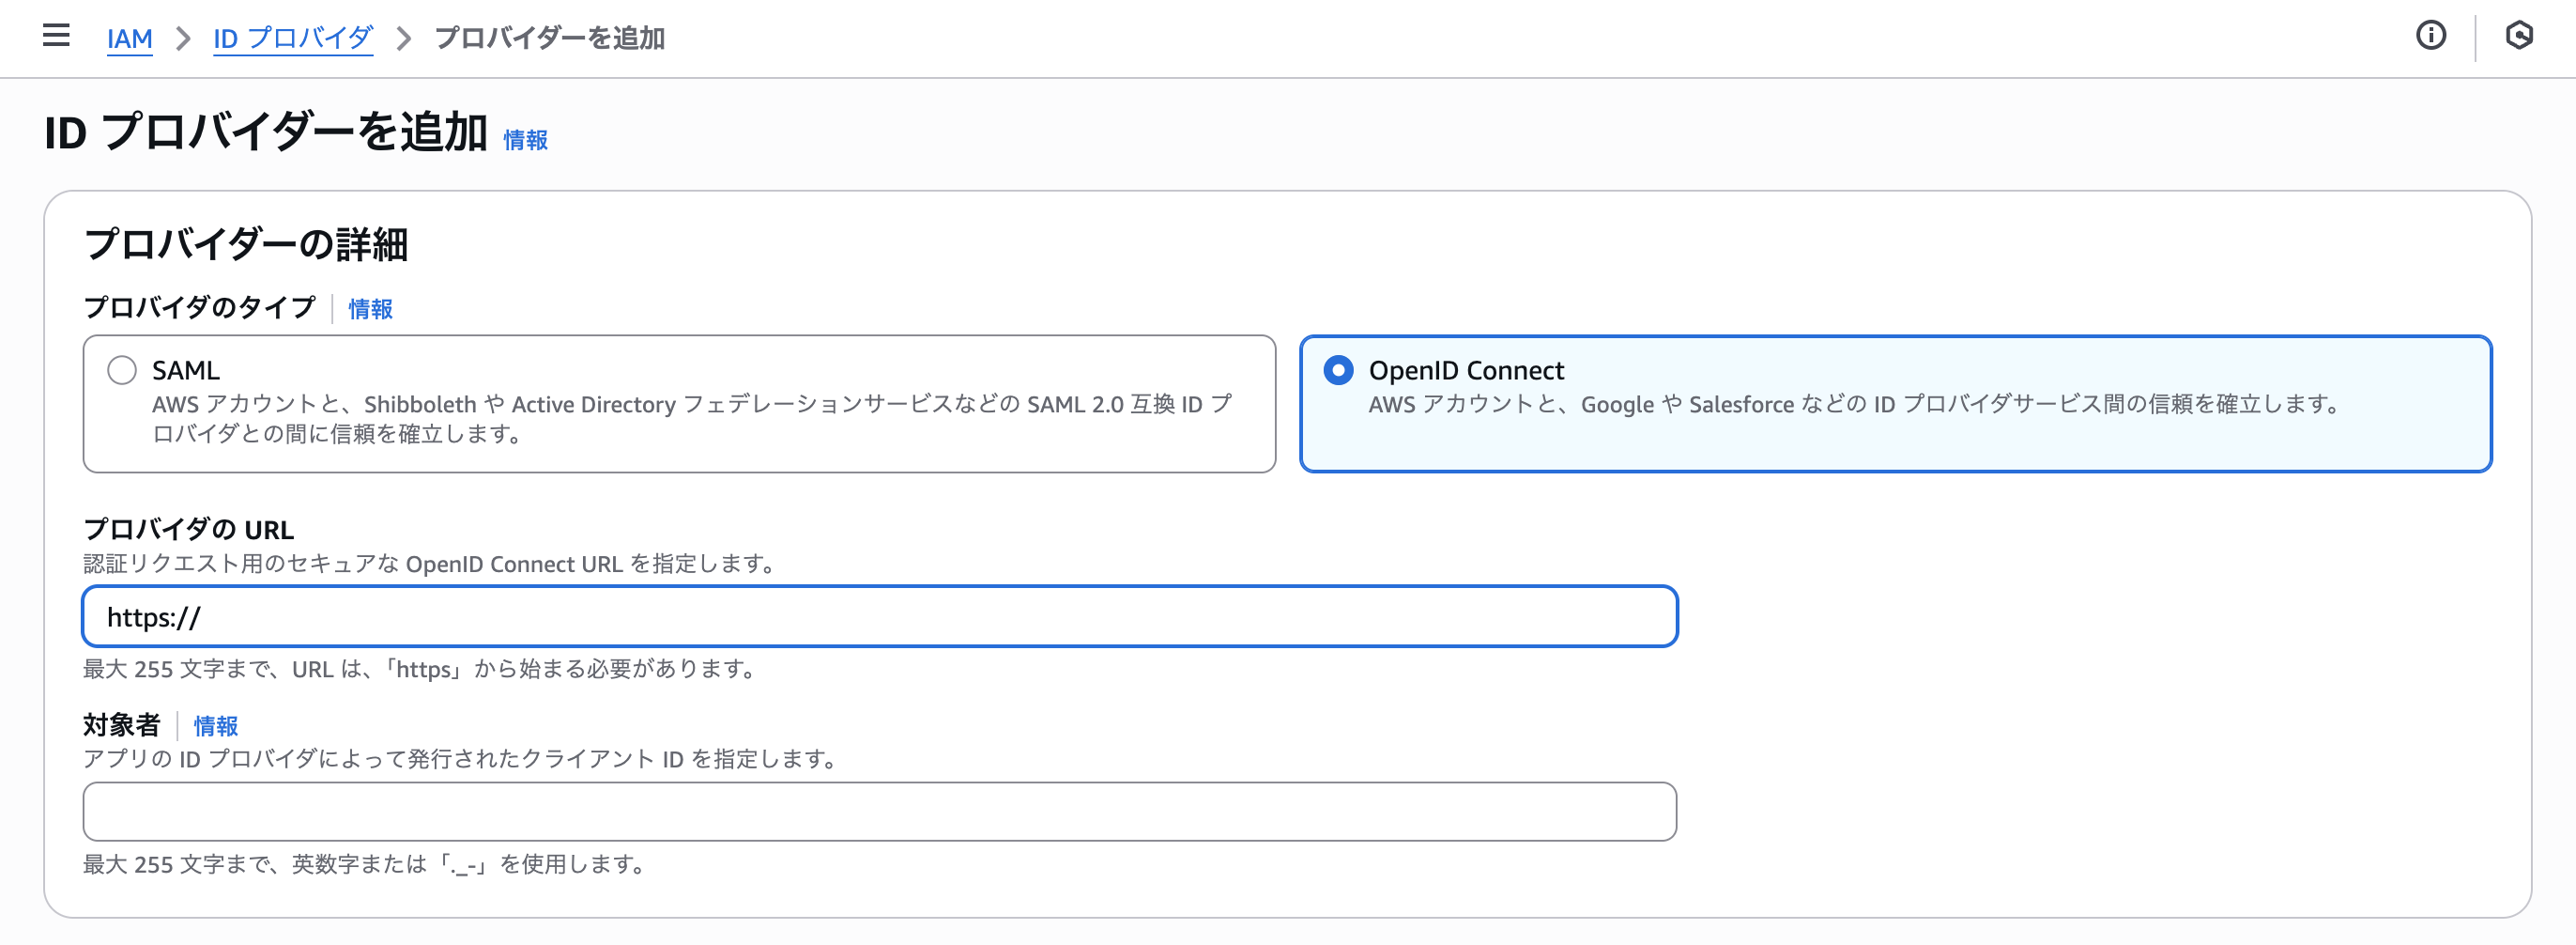Click the breadcrumb chevron after IAM
The image size is (2576, 945).
(183, 39)
